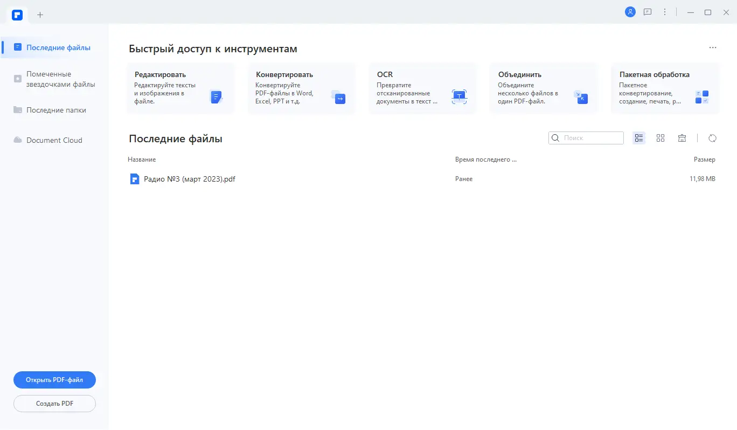Select Последние файлы in the sidebar

point(54,47)
